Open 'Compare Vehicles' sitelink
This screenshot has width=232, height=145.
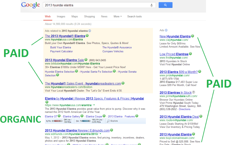[113, 51]
